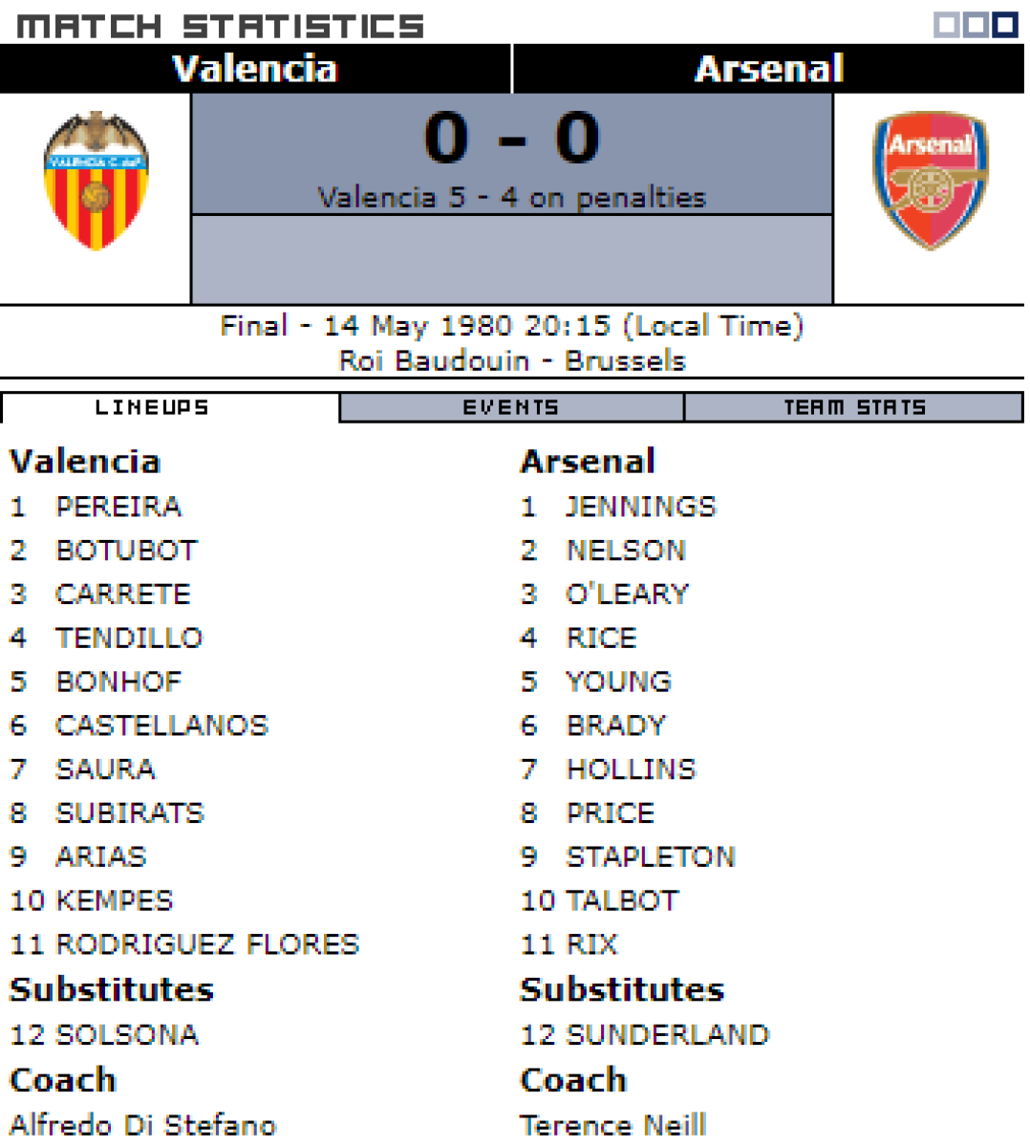Select Valencia player Kempes
Image resolution: width=1030 pixels, height=1147 pixels.
click(115, 900)
